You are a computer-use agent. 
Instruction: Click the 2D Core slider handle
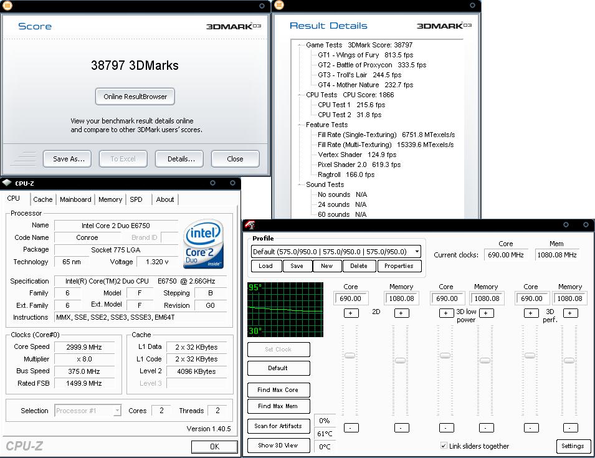[350, 356]
